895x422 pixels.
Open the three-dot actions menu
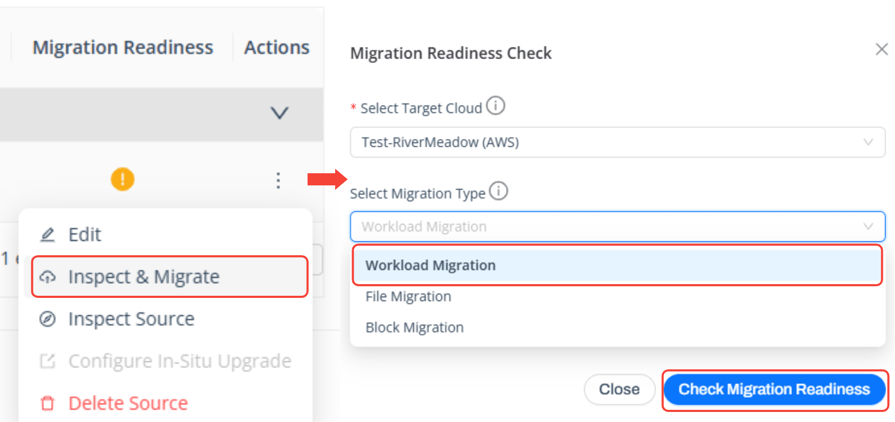pyautogui.click(x=278, y=181)
